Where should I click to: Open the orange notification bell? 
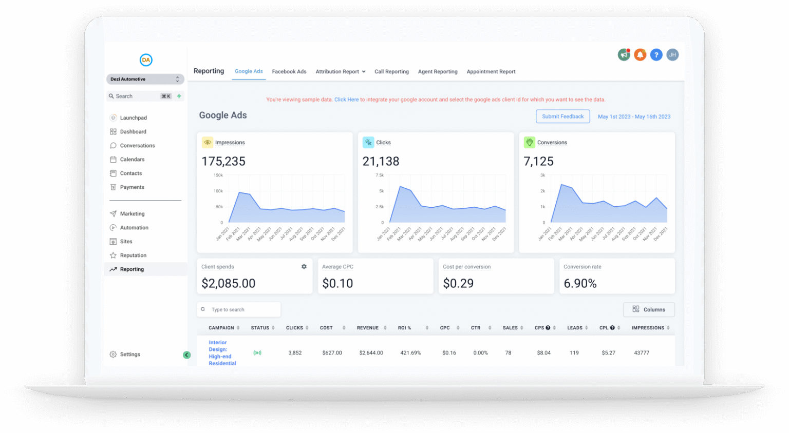[640, 55]
